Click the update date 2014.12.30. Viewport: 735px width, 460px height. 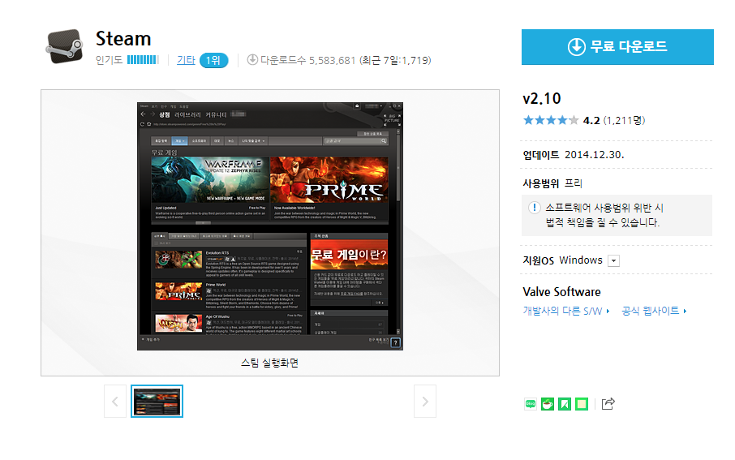tap(595, 155)
